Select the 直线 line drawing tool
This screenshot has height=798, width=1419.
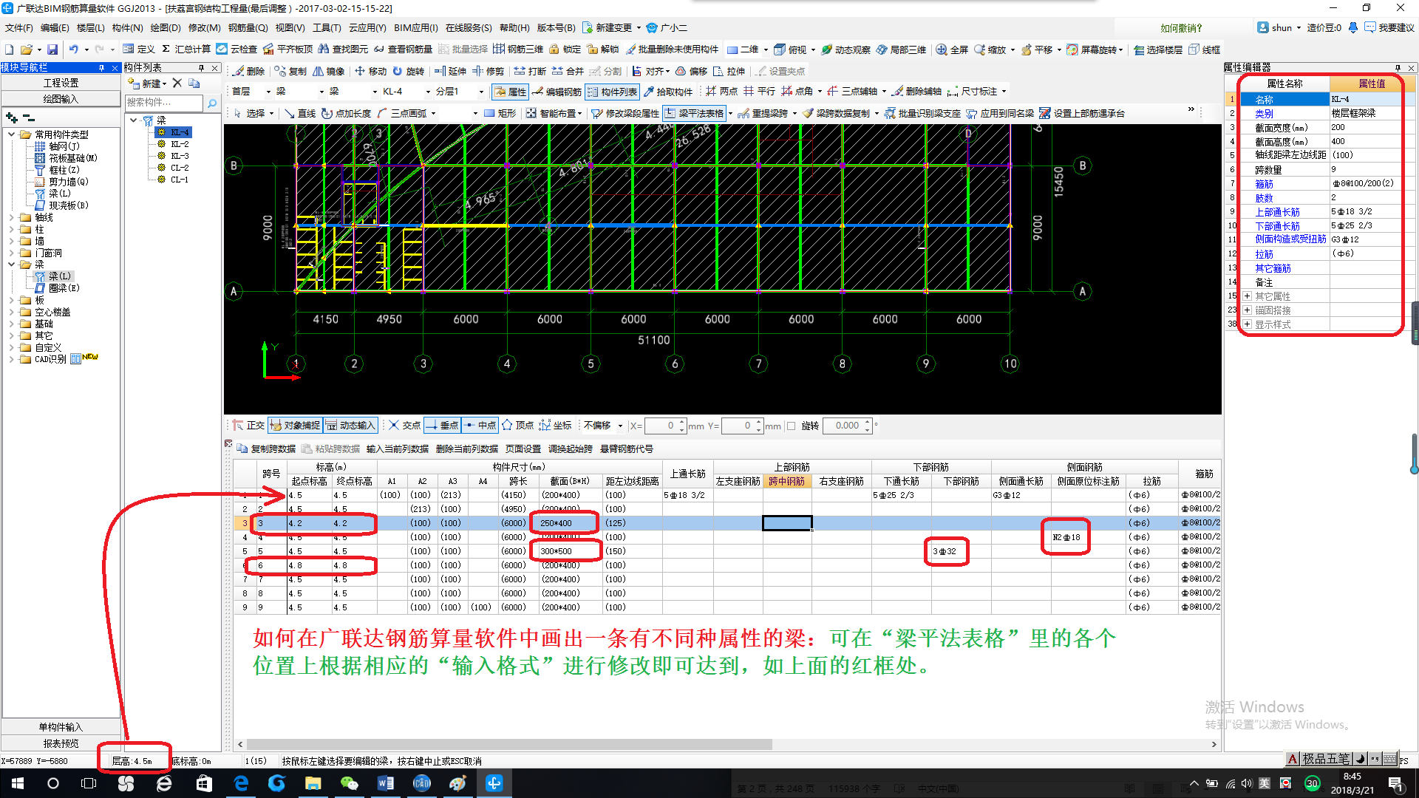[x=300, y=113]
